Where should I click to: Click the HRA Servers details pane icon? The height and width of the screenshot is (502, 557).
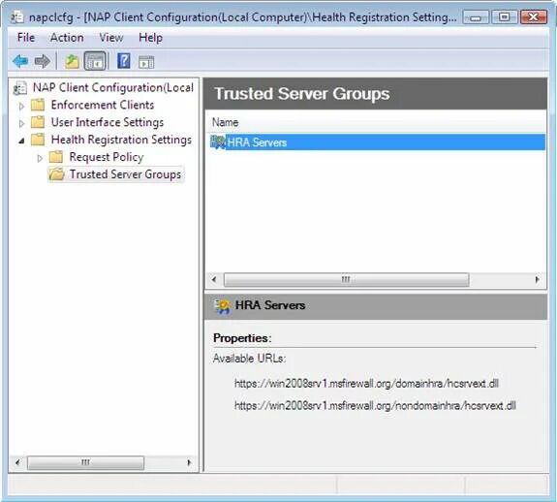coord(223,306)
